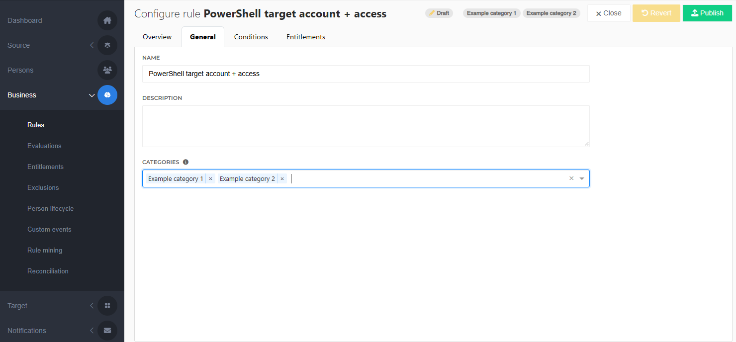
Task: Click the Categories info icon
Action: (186, 162)
